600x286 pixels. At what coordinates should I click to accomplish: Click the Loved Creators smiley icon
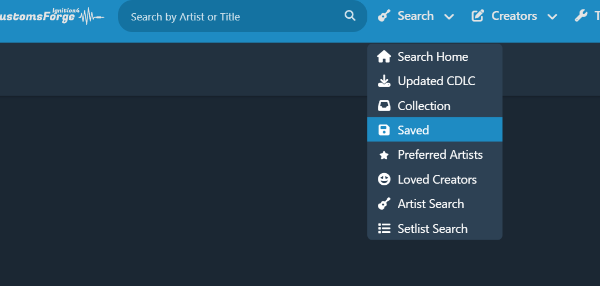click(x=384, y=179)
